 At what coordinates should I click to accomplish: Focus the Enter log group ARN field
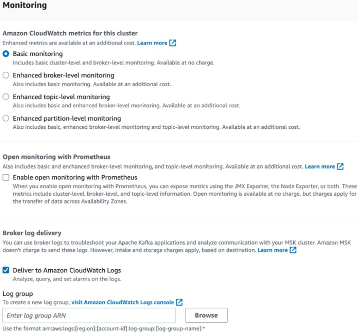coord(89,315)
